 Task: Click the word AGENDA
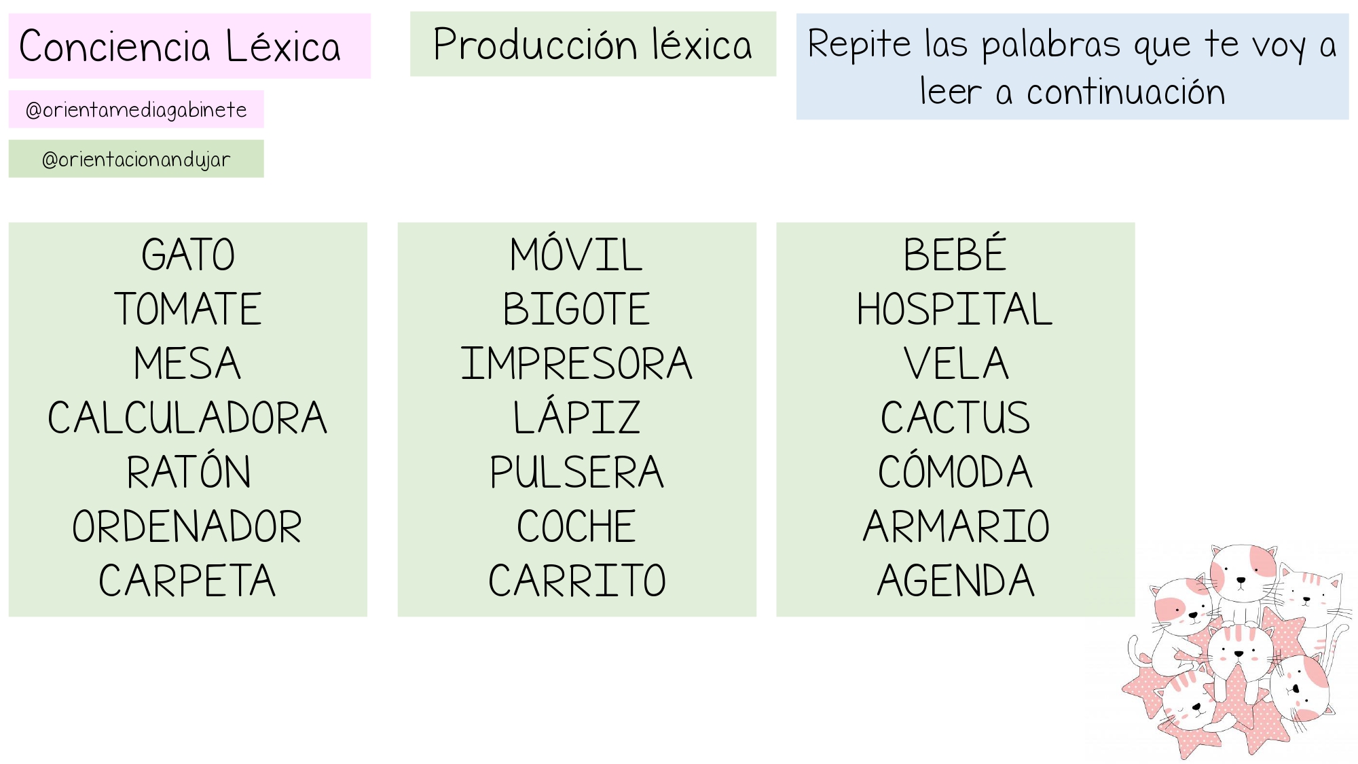955,581
